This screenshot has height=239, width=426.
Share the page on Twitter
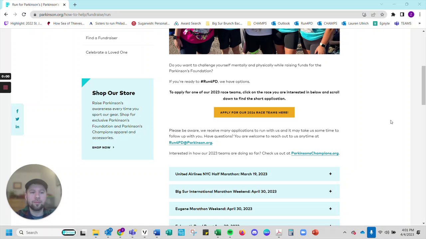(17, 119)
